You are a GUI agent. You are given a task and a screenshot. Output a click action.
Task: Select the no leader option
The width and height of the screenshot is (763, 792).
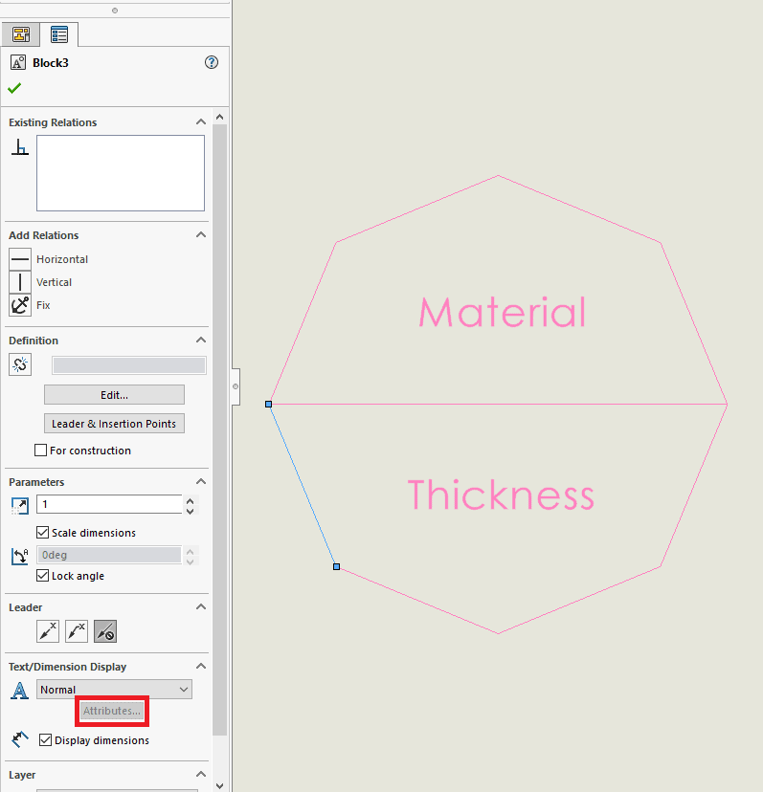pos(105,631)
